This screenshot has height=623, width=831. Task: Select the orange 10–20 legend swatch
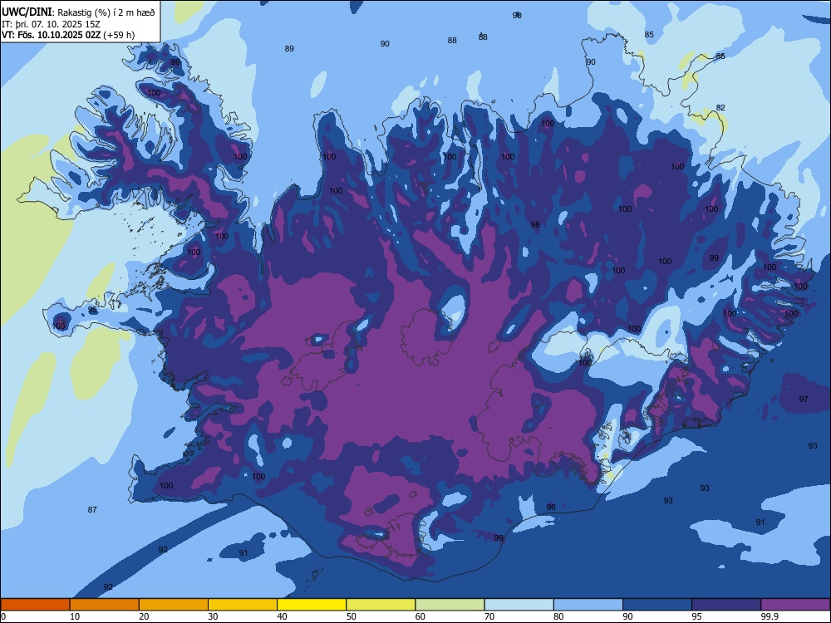(105, 605)
